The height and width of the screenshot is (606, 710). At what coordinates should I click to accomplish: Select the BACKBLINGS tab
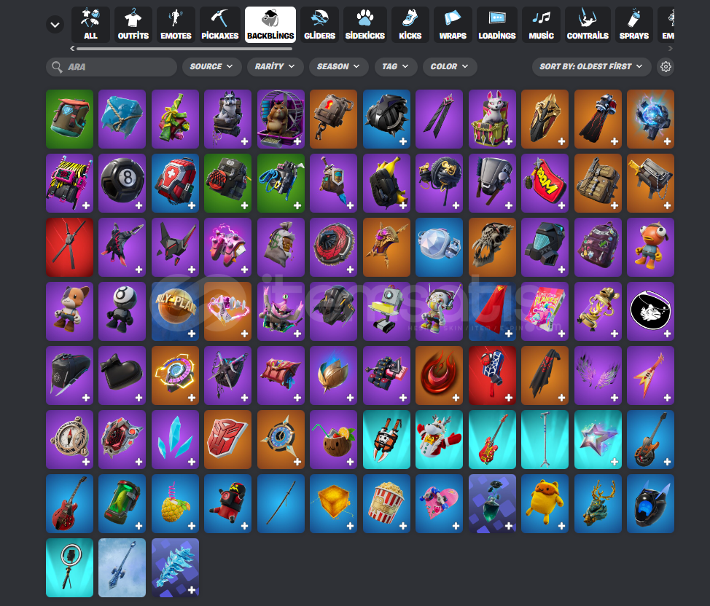point(270,25)
